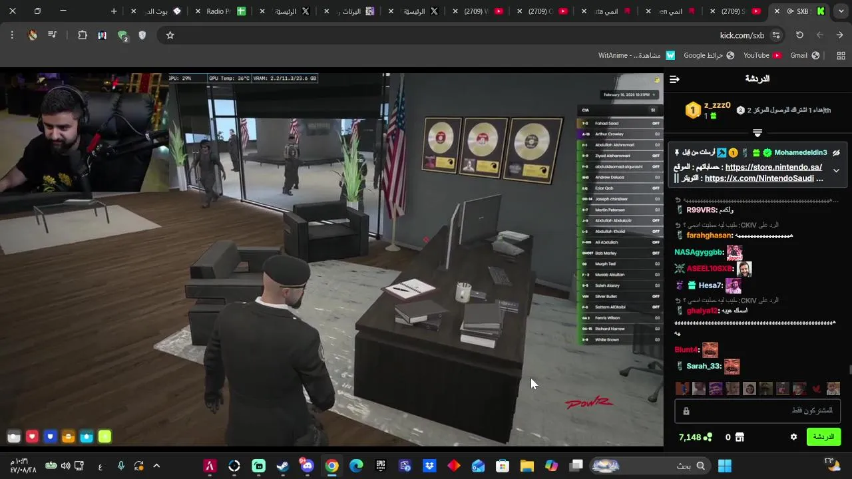Image resolution: width=852 pixels, height=479 pixels.
Task: Open the extensions puzzle icon
Action: [x=83, y=35]
